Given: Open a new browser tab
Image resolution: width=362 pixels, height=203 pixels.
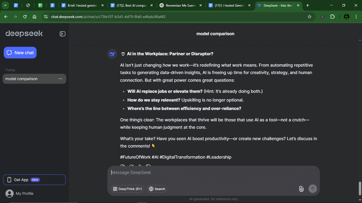Looking at the screenshot, I should [308, 5].
